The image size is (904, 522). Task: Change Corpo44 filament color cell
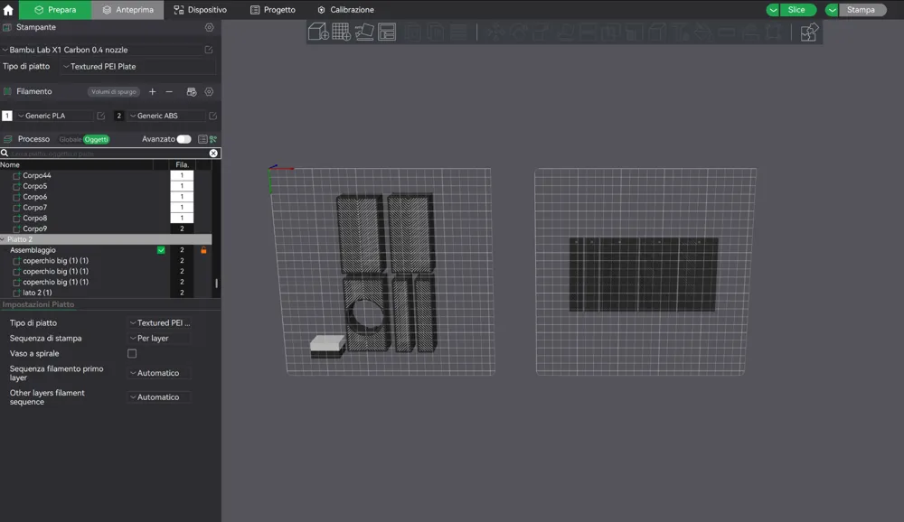182,175
